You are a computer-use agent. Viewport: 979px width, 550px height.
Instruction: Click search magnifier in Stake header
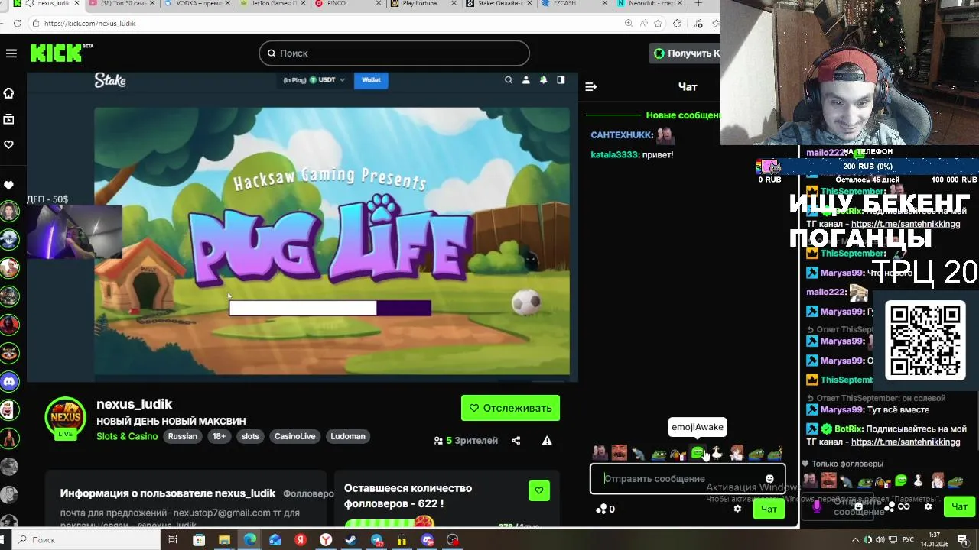pos(509,79)
